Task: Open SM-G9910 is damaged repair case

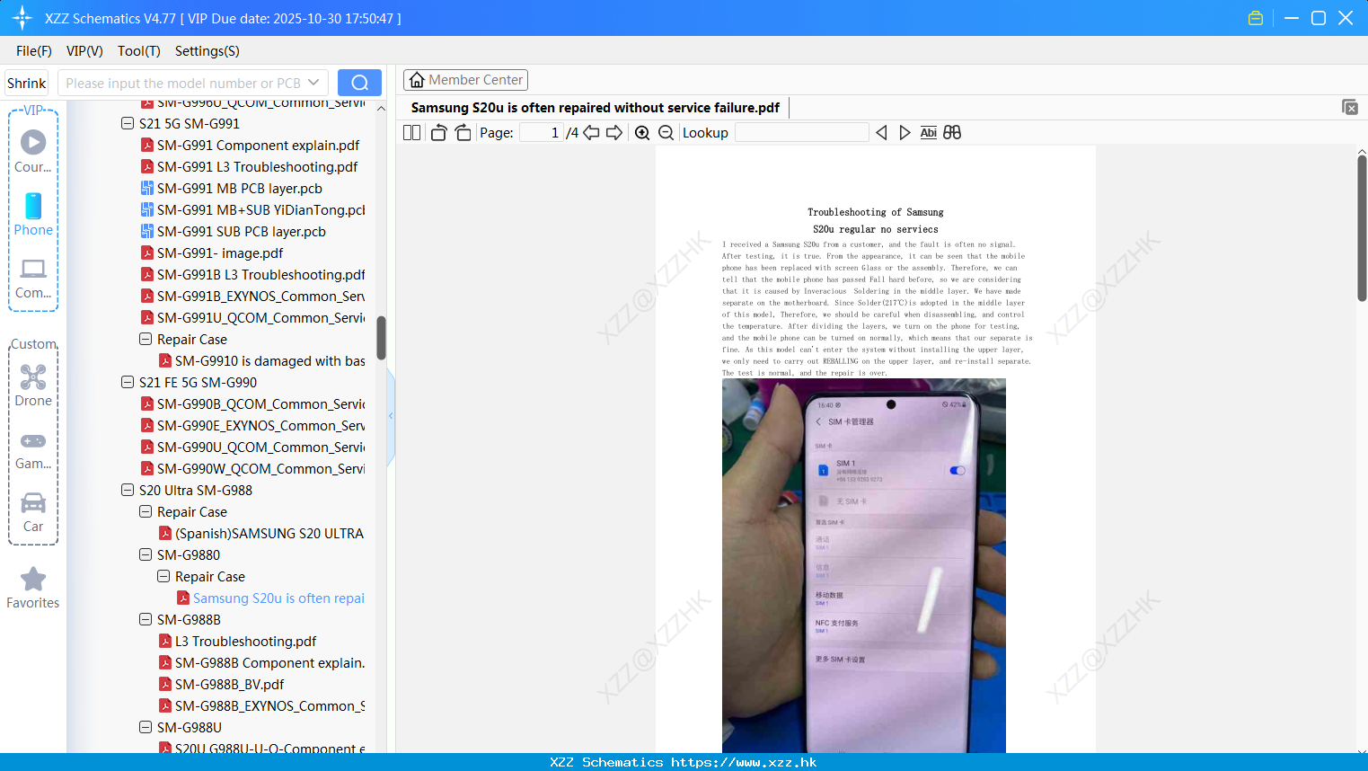Action: click(269, 361)
